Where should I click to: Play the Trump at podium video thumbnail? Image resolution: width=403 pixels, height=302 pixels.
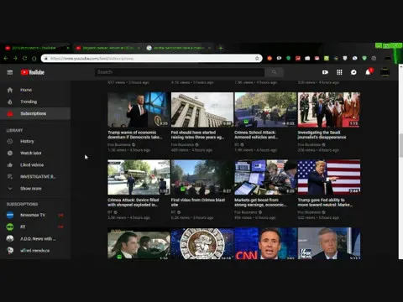(139, 110)
